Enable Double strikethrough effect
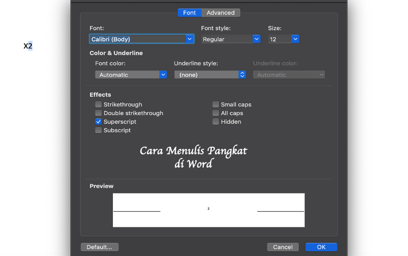 click(98, 113)
